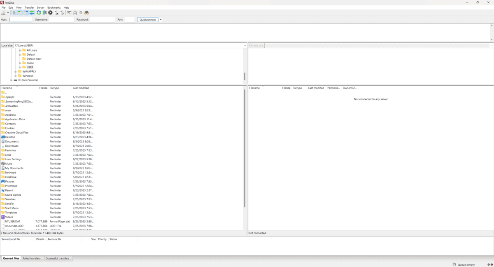Open the Edit menu
494x267 pixels.
(11, 7)
